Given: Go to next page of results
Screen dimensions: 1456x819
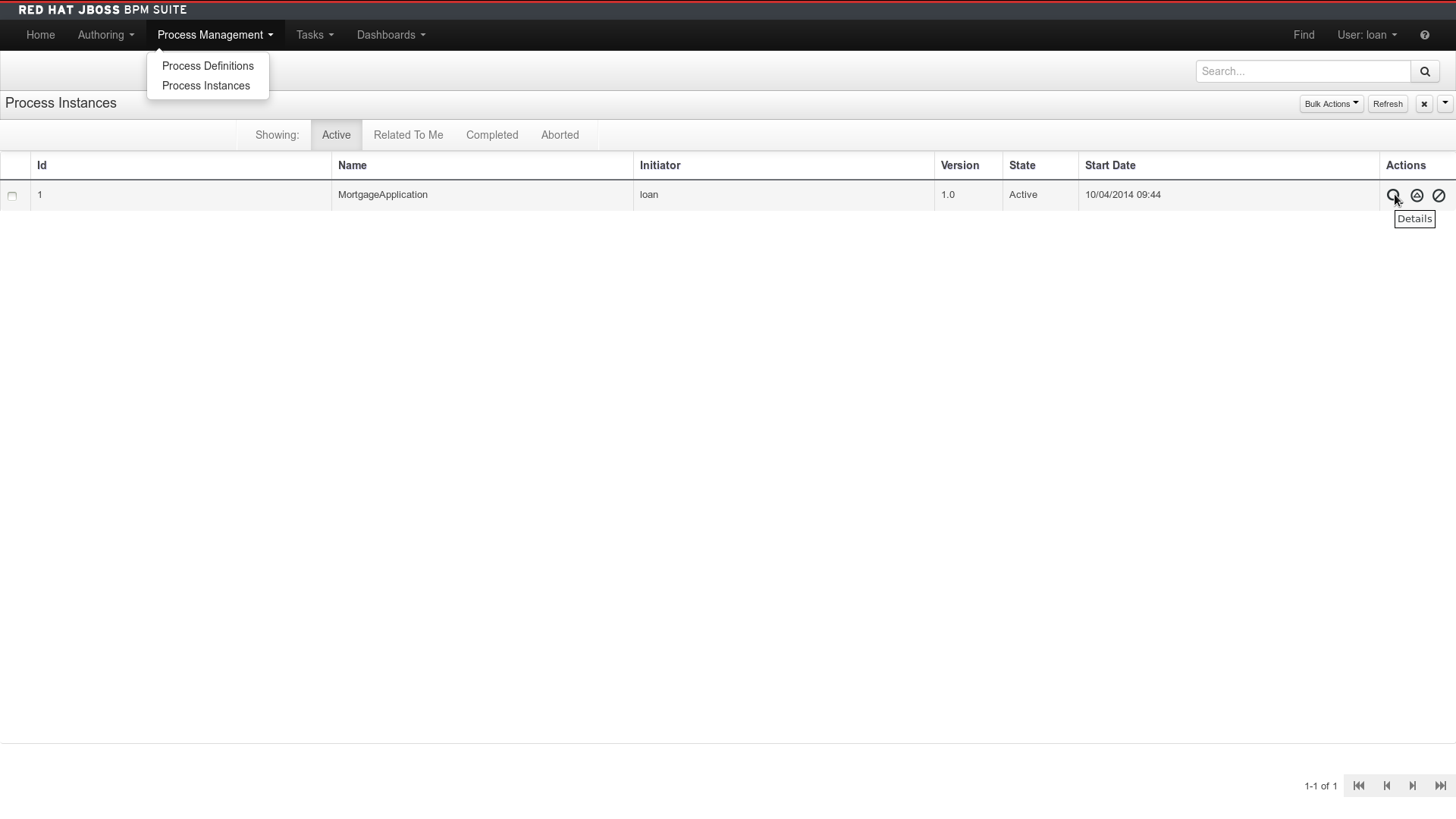Looking at the screenshot, I should point(1413,786).
